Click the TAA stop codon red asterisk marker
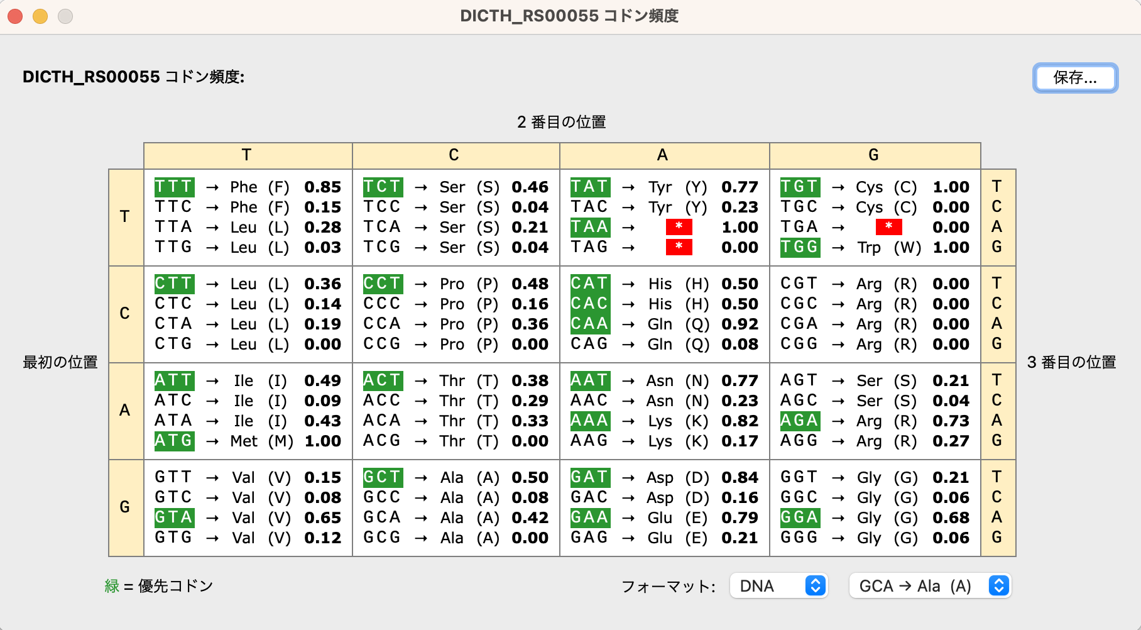 [679, 228]
